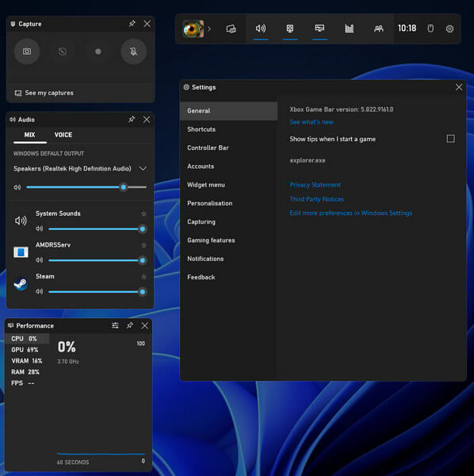Viewport: 474px width, 476px height.
Task: Open Notifications settings
Action: click(228, 259)
